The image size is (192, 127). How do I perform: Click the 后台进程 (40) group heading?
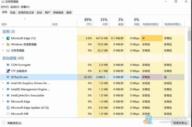pos(13,58)
